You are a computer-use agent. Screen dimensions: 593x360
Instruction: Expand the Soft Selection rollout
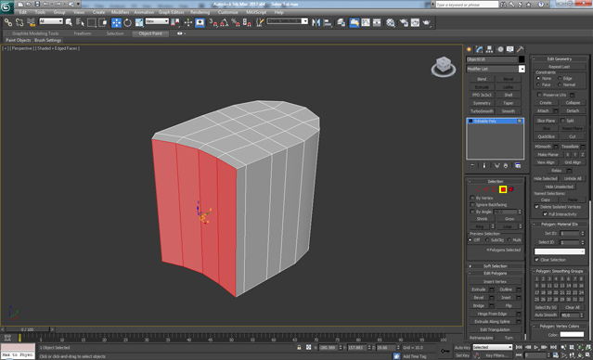pos(495,266)
